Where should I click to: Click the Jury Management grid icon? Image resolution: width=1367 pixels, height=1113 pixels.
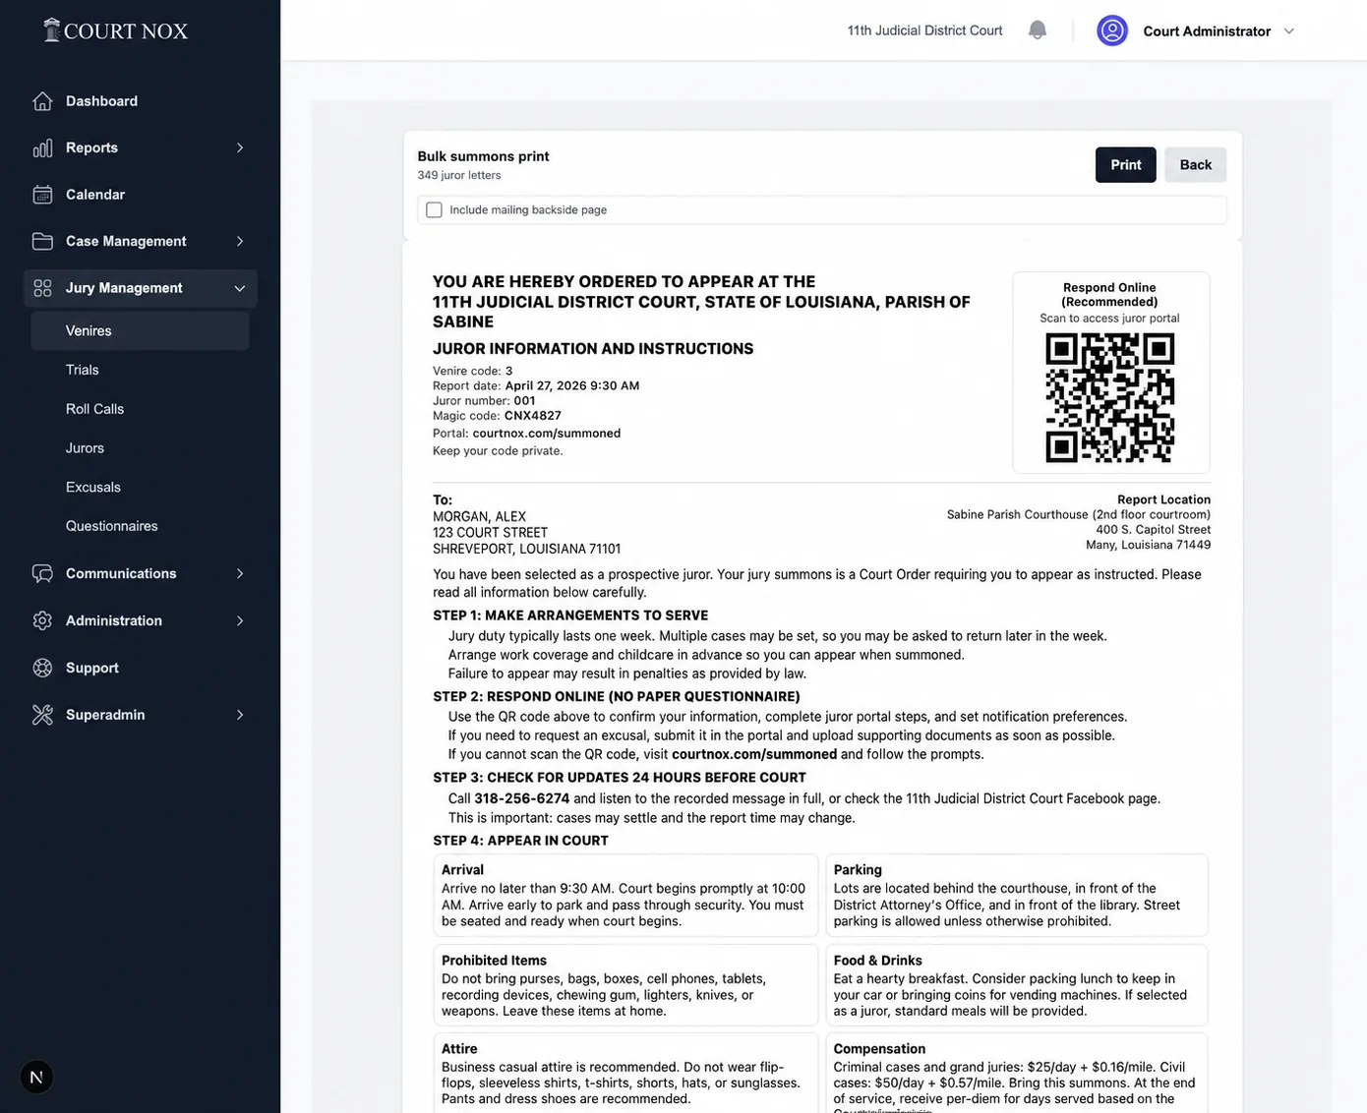point(42,288)
